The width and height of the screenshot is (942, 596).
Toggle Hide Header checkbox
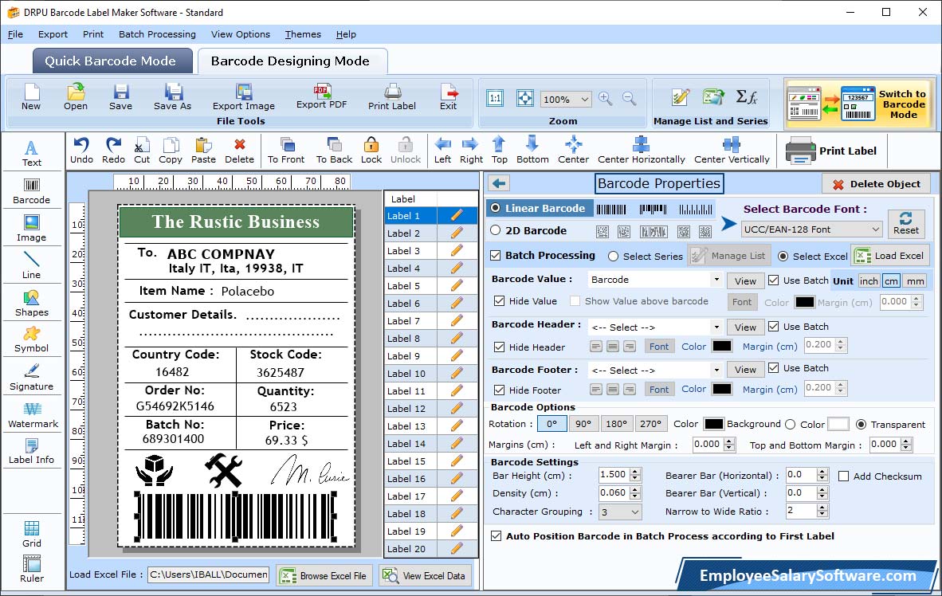click(499, 347)
